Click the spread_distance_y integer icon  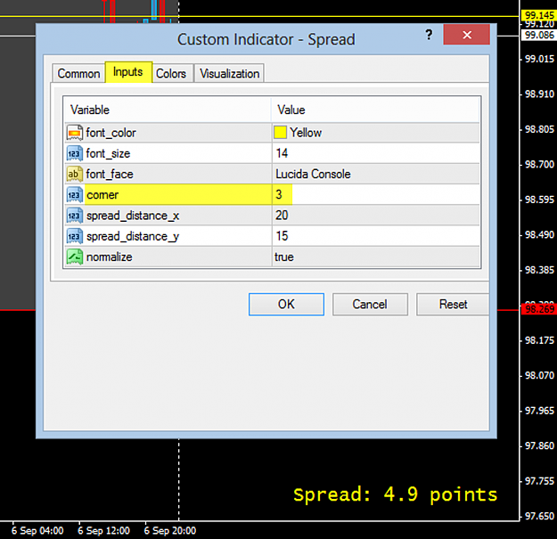pyautogui.click(x=75, y=236)
